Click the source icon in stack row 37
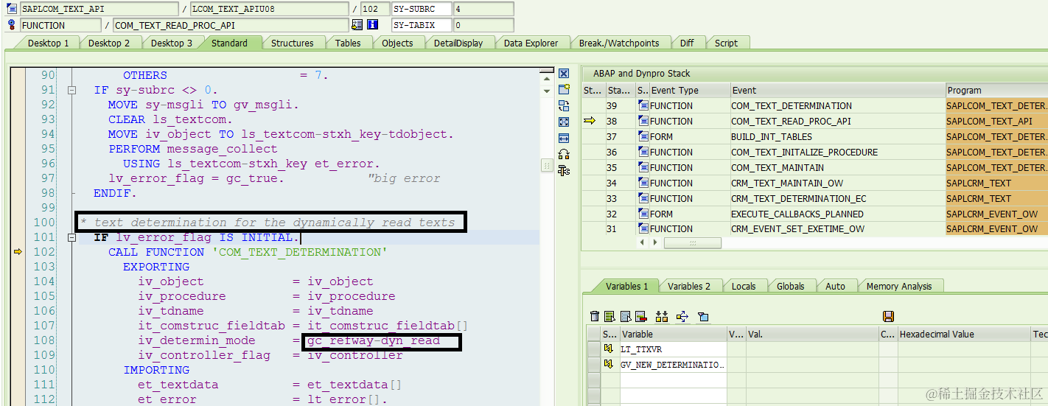This screenshot has width=1048, height=406. click(643, 136)
